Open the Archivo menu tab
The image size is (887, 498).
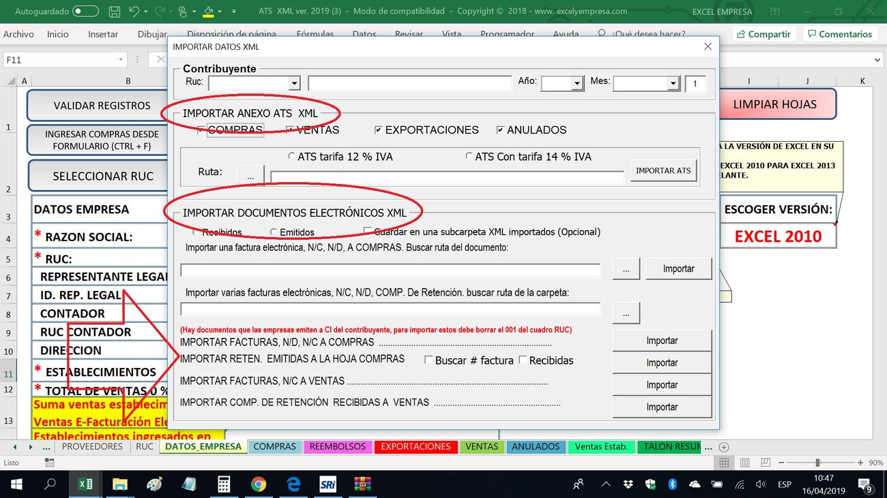(18, 34)
